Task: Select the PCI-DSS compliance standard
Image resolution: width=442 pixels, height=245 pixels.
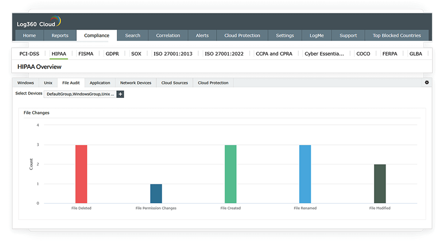Action: tap(30, 54)
